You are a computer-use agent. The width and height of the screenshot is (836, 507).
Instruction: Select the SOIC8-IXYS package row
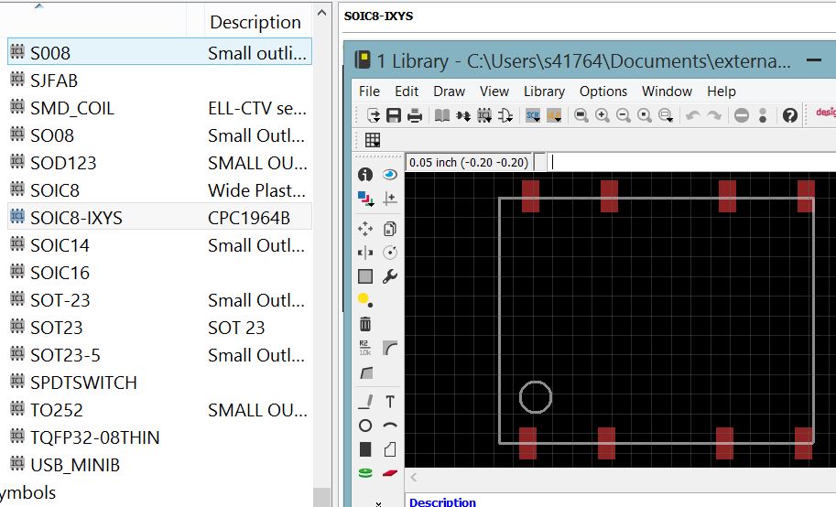(159, 218)
